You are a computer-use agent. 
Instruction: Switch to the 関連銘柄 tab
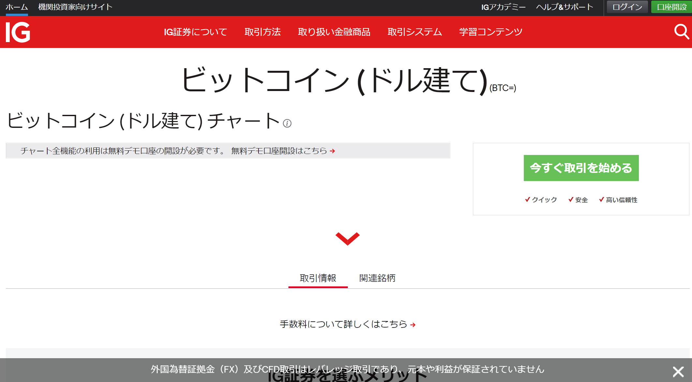(377, 278)
